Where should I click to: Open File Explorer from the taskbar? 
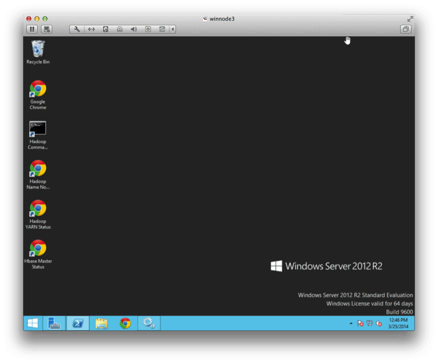[101, 323]
